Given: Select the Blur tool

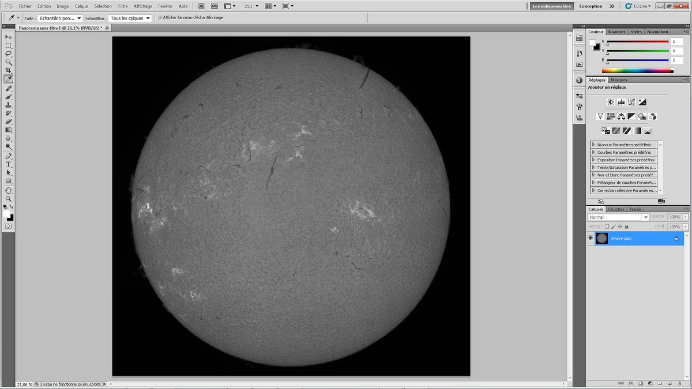Looking at the screenshot, I should coord(9,138).
